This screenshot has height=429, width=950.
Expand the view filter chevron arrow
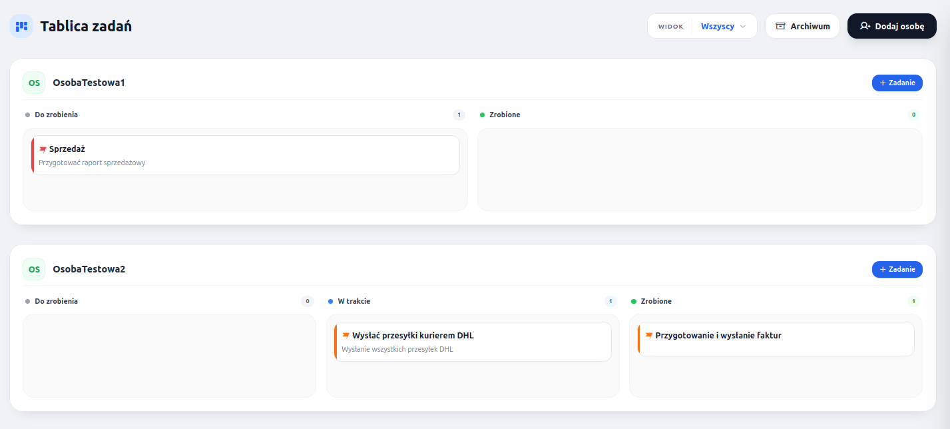pos(743,27)
